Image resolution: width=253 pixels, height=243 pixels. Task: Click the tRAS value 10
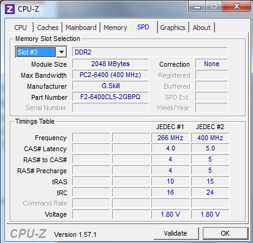170,181
